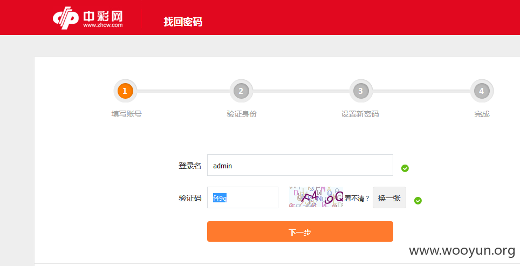Select the 设置新密码 step label

click(360, 114)
